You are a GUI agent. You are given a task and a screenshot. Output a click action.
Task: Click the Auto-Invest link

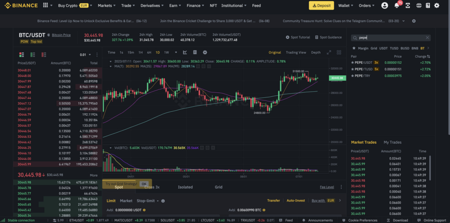tap(295, 201)
